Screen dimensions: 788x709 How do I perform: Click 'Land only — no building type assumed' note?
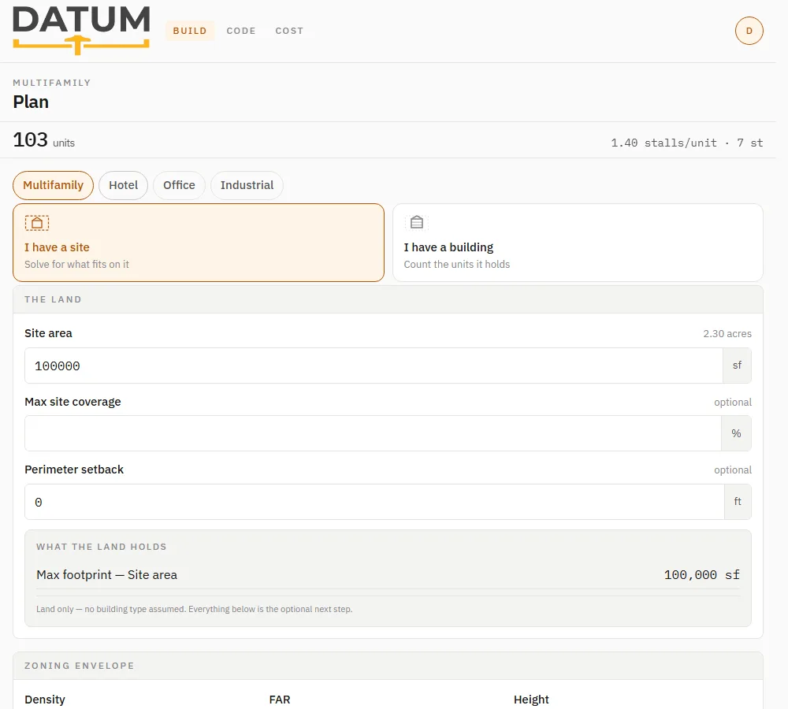194,609
